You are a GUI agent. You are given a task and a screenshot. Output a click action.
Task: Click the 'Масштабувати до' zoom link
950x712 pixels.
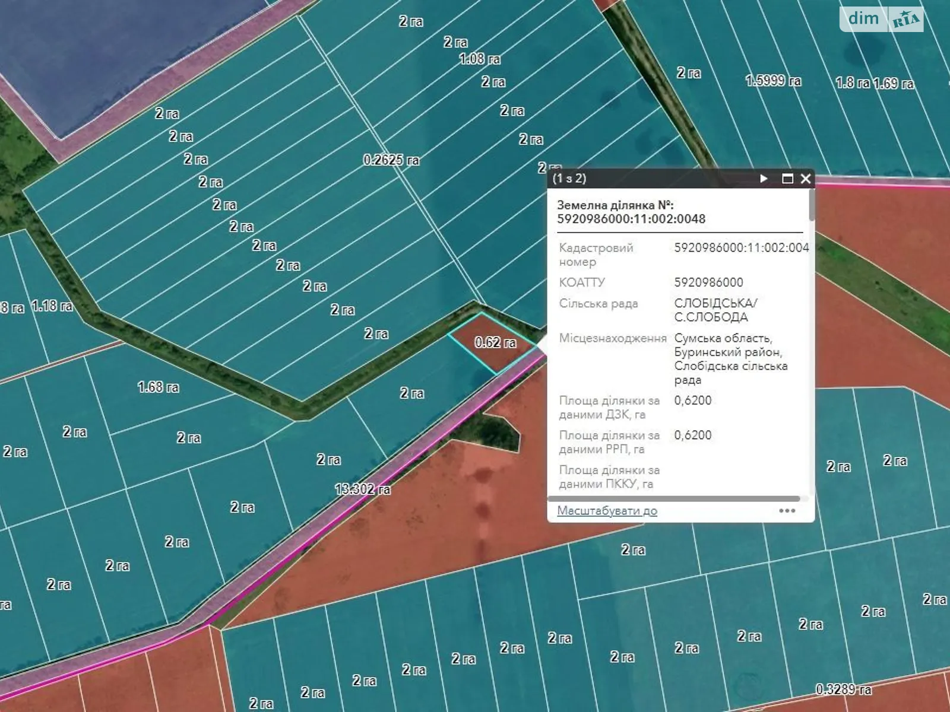607,511
